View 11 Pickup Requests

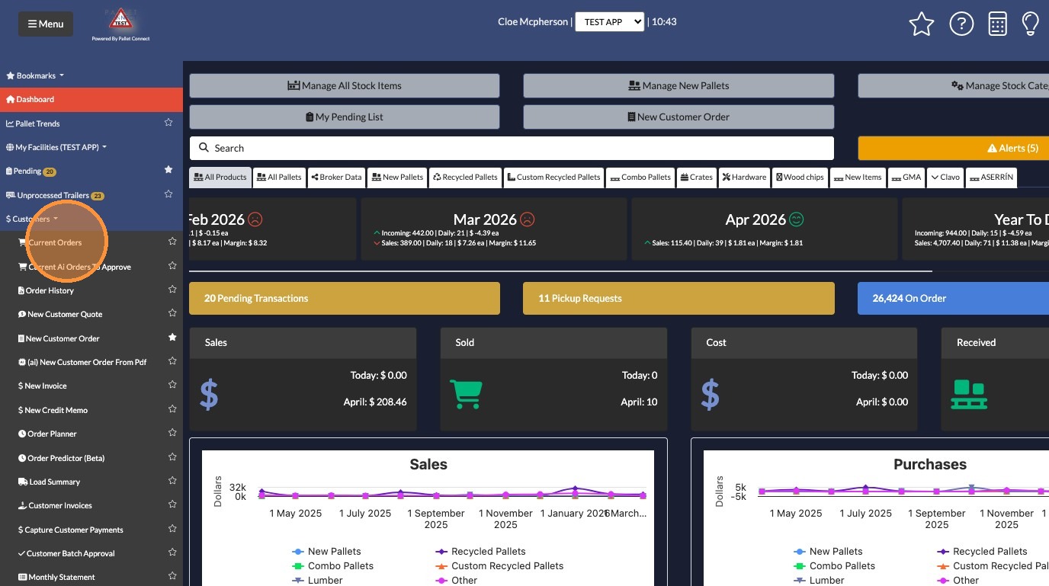678,298
